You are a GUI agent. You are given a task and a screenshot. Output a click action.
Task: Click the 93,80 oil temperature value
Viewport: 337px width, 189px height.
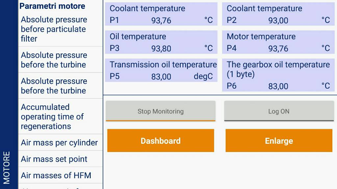[x=161, y=49]
